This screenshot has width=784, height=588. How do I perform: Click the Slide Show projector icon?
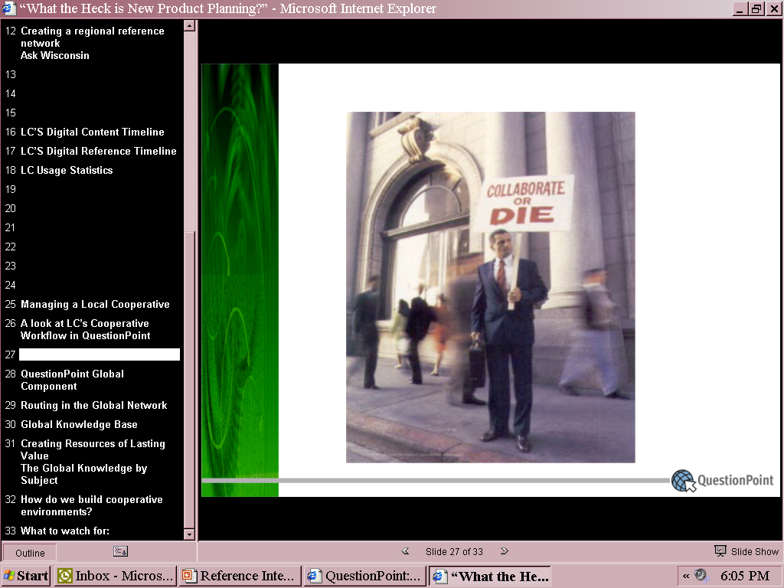[x=720, y=551]
